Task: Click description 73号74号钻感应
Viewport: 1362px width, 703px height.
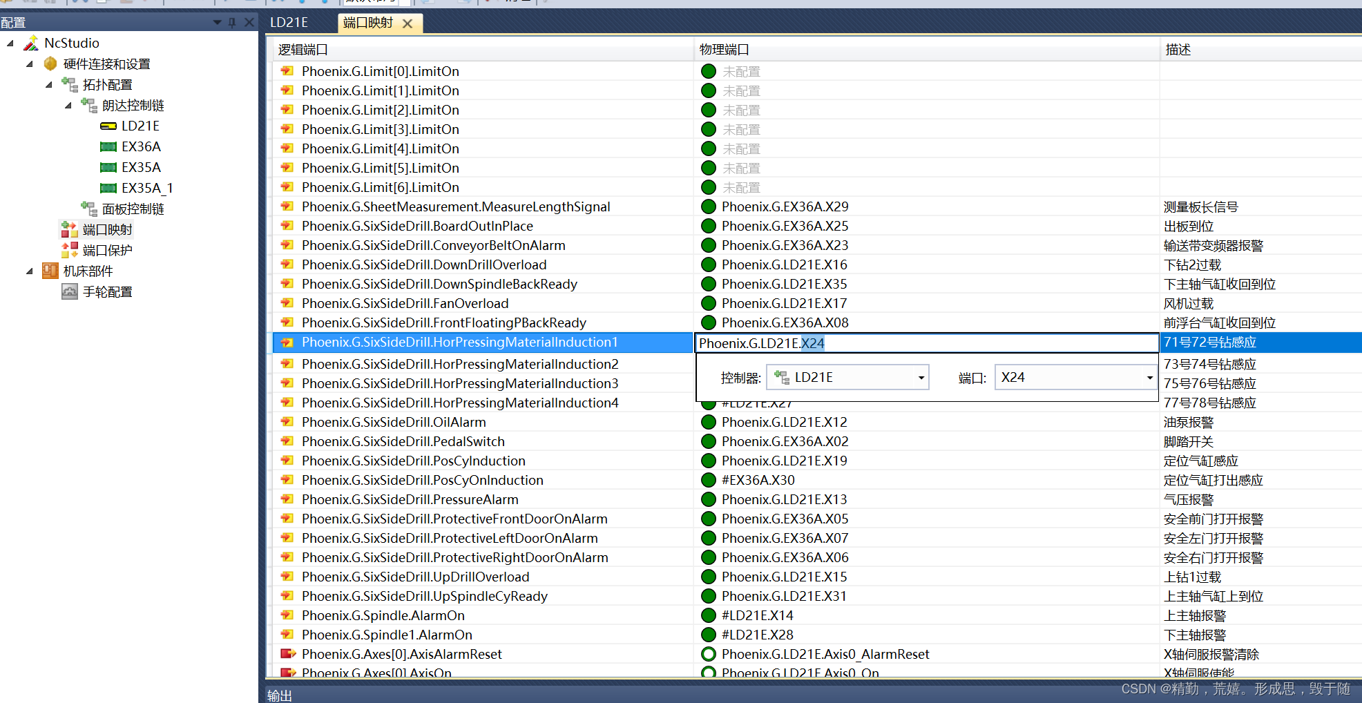Action: click(x=1209, y=364)
